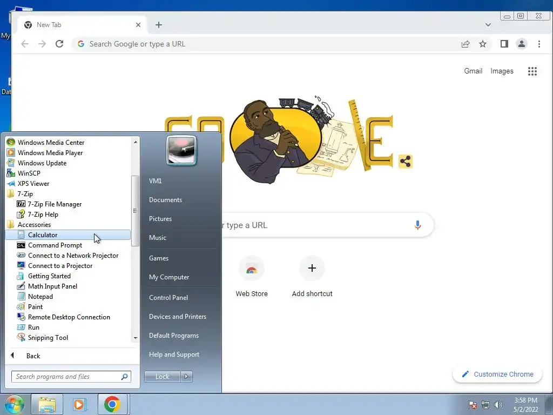Viewport: 553px width, 415px height.
Task: Open Chrome tab search chevron
Action: 488,25
